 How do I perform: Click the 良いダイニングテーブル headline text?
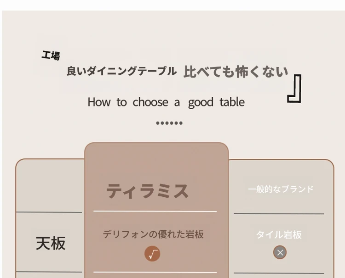coord(122,71)
